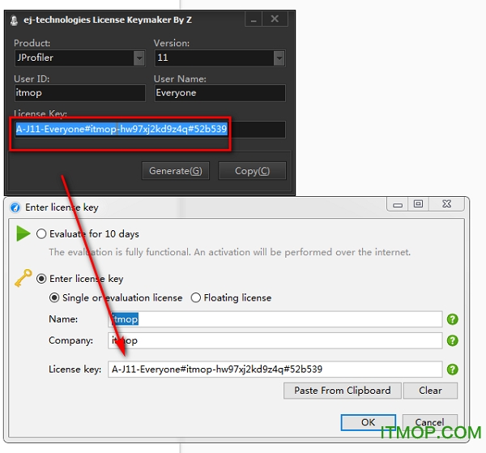Viewport: 486px width, 453px height.
Task: Open help icon beside License key field
Action: pos(452,370)
